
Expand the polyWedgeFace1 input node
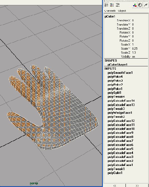pos(120,113)
